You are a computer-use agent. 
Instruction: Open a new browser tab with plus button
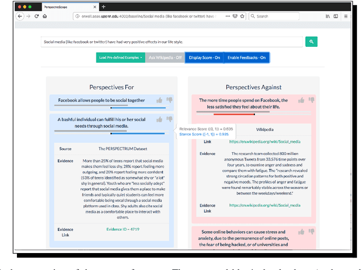click(103, 6)
